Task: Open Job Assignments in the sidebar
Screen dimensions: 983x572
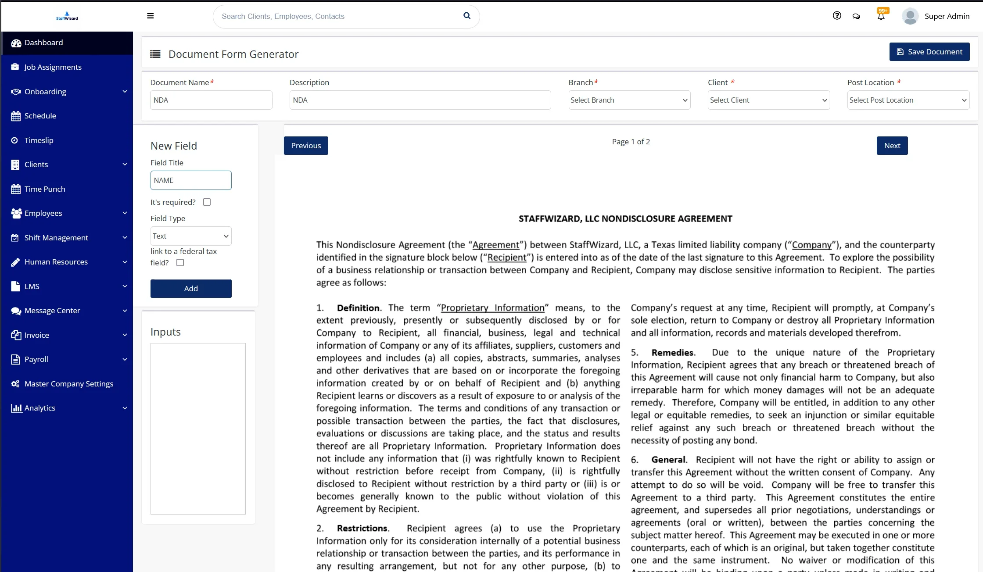Action: click(53, 67)
